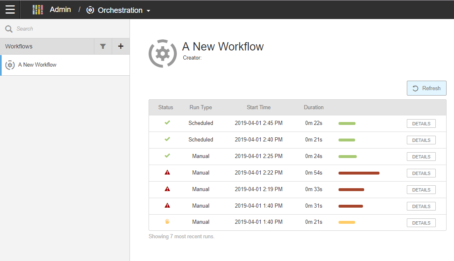Screen dimensions: 454x261
Task: Select A New Workflow in the sidebar
Action: tap(37, 65)
